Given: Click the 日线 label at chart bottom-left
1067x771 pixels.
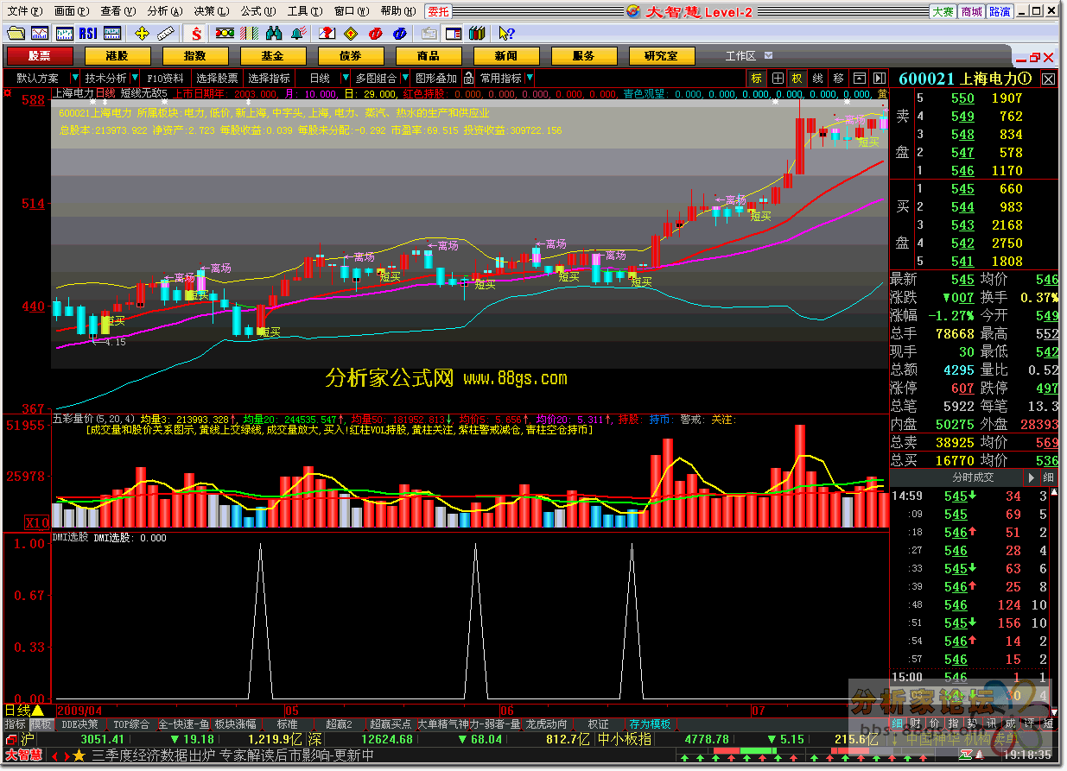Looking at the screenshot, I should coord(17,710).
